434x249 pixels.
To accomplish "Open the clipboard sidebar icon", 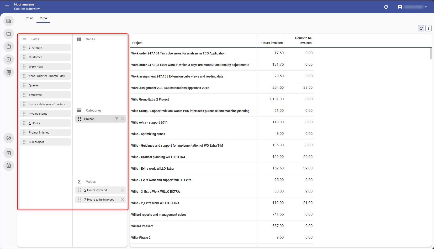I will [9, 47].
